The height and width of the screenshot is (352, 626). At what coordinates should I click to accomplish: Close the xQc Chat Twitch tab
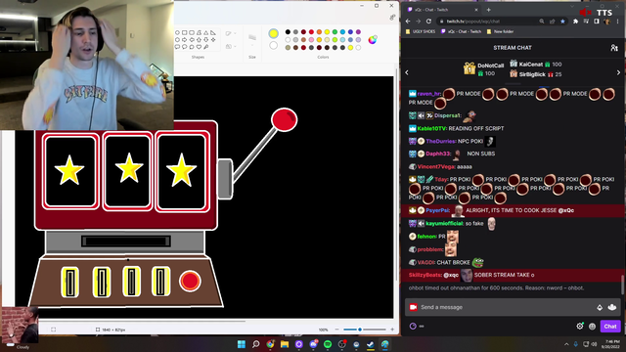click(x=476, y=10)
